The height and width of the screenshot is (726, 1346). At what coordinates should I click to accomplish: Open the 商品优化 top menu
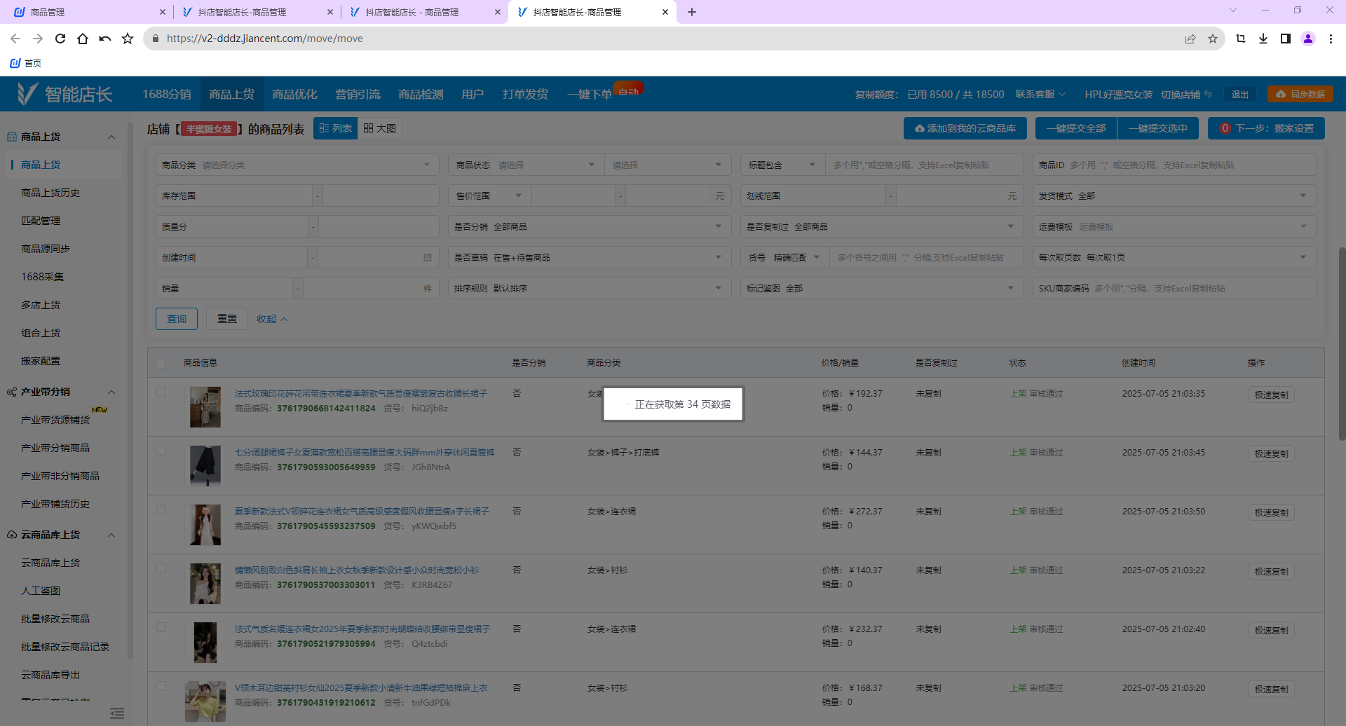pyautogui.click(x=294, y=94)
